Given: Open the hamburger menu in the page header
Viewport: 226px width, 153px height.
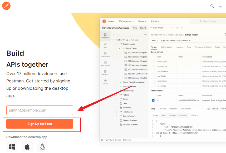Looking at the screenshot, I should pyautogui.click(x=221, y=6).
